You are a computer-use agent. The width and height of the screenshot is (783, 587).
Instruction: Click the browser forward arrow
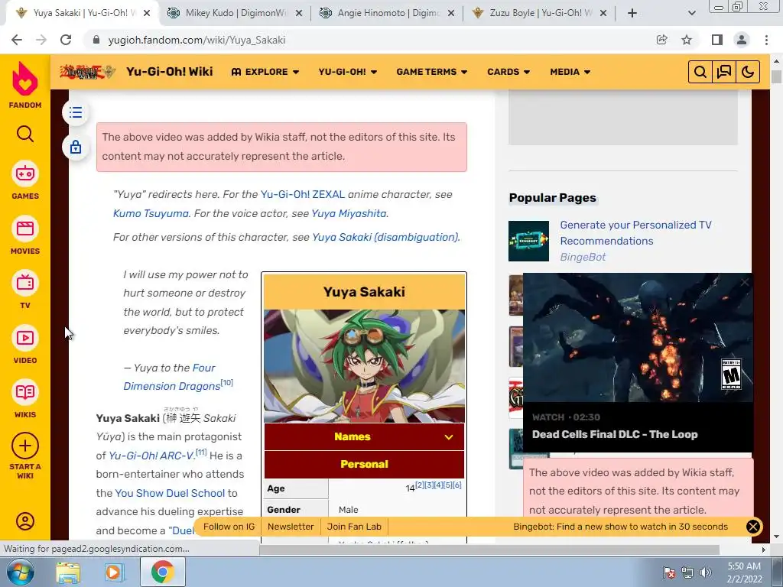[41, 40]
